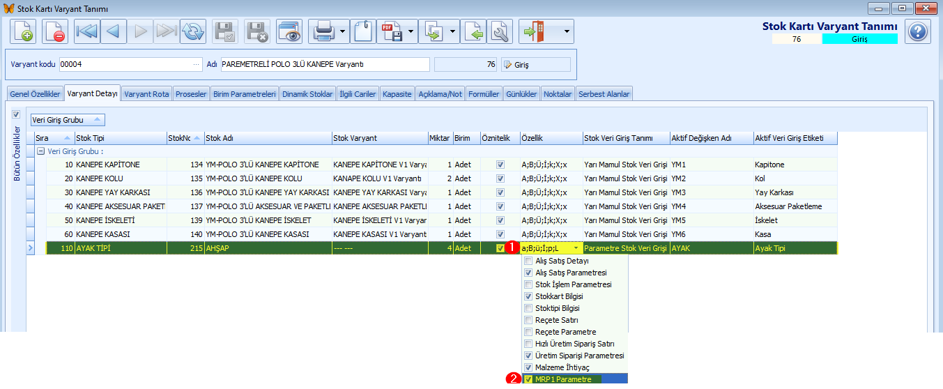Click the Veri Giriş Grubu grouping button
Viewport: 943px width, 389px height.
68,120
